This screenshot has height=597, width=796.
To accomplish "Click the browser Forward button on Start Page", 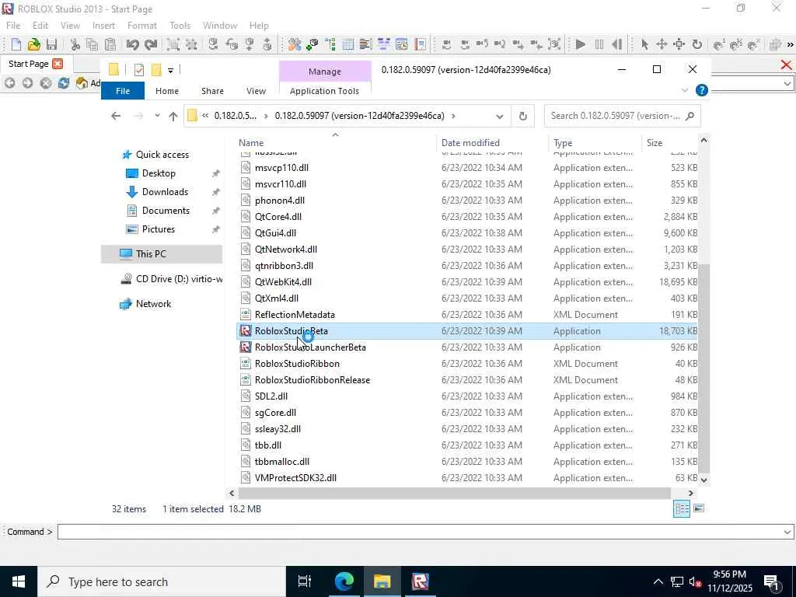I will [x=27, y=82].
